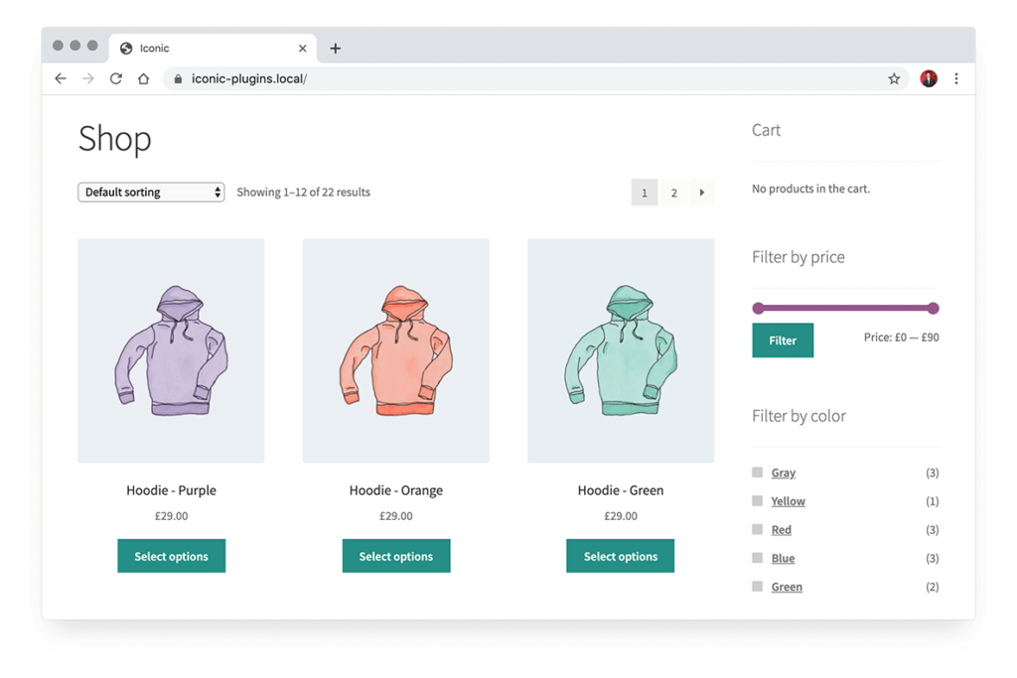Reload the page with refresh icon

tap(116, 78)
